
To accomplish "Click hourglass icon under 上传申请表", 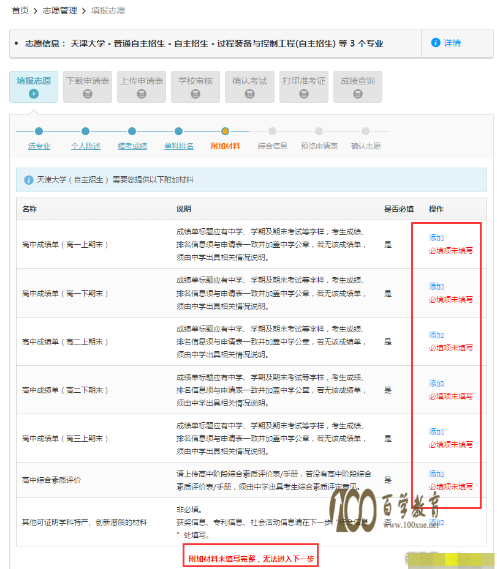I will pos(142,94).
